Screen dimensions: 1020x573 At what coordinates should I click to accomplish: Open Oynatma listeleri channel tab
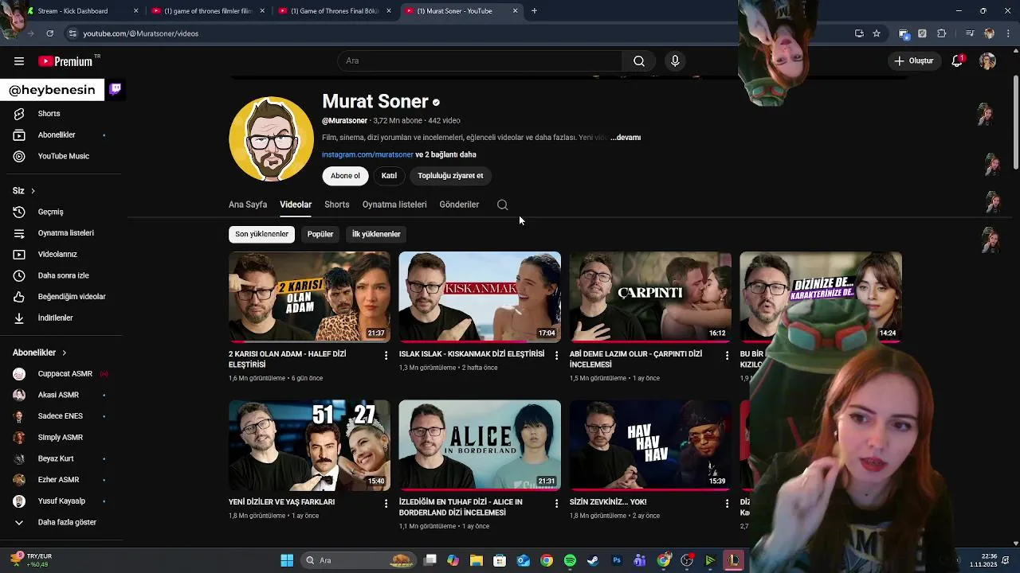click(x=394, y=205)
